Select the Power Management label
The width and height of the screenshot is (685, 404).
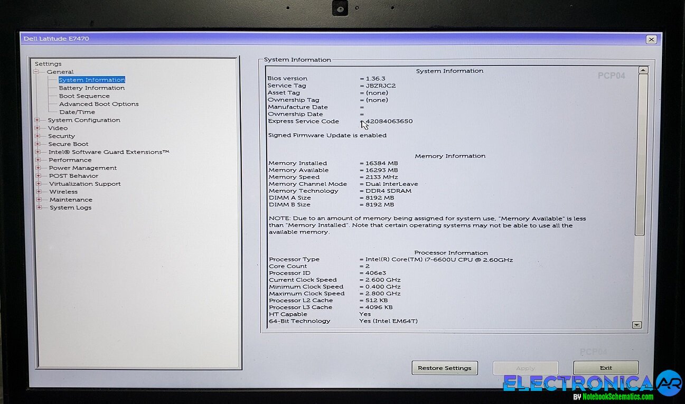[83, 167]
